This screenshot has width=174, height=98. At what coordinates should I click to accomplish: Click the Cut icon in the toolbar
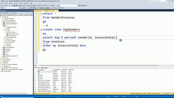point(39,5)
